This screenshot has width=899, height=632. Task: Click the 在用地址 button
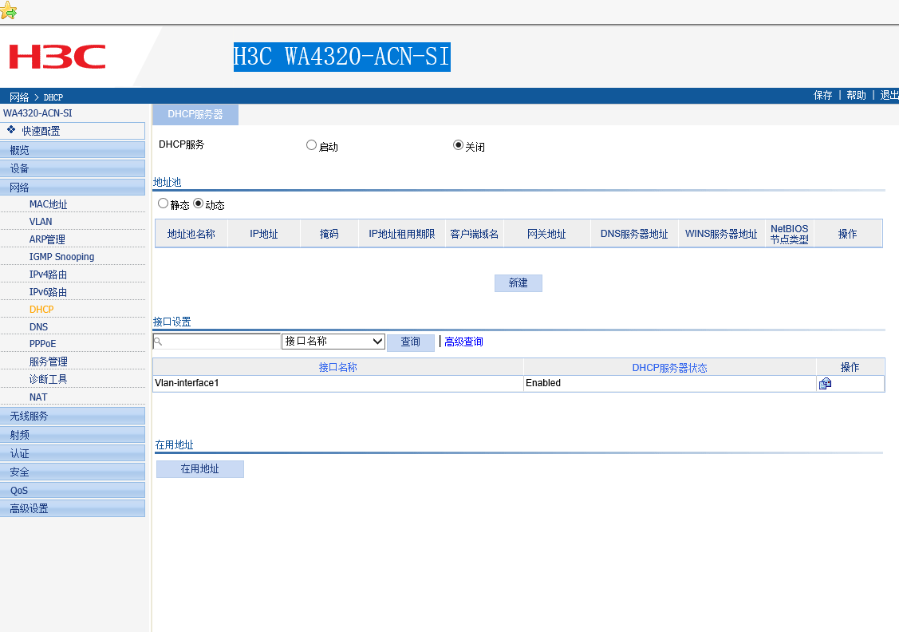(200, 469)
